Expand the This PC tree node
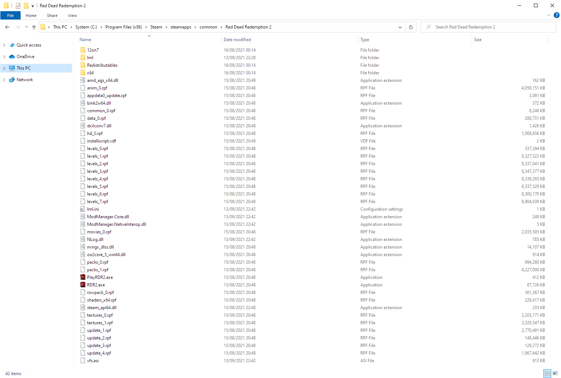The width and height of the screenshot is (561, 378). pos(4,68)
